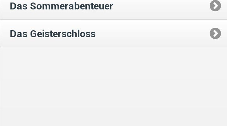Go to Das Sommerabenteuer details
Screen dimensions: 227x126
(113, 9)
